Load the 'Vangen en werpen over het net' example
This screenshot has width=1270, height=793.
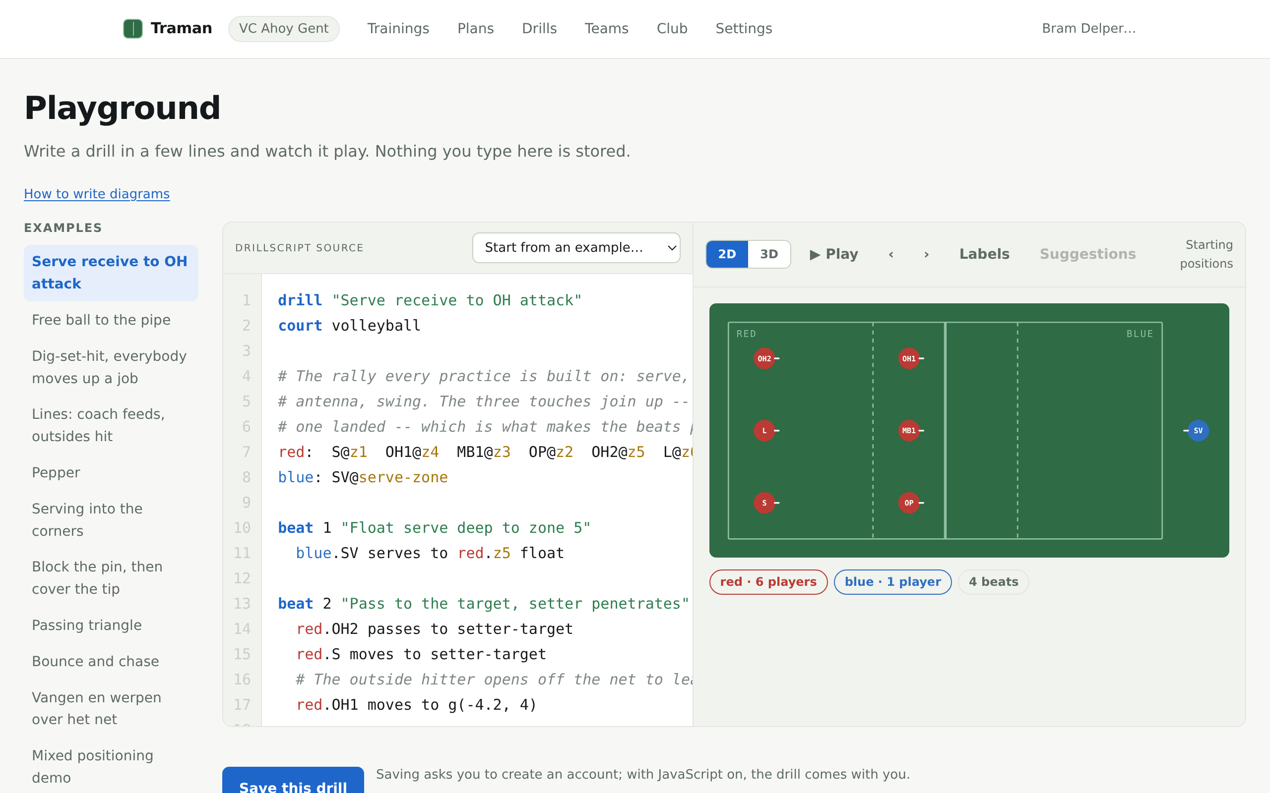[x=111, y=709]
